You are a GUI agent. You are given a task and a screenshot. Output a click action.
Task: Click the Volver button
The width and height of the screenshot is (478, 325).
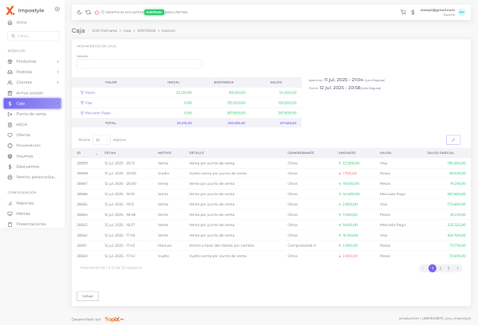click(88, 296)
